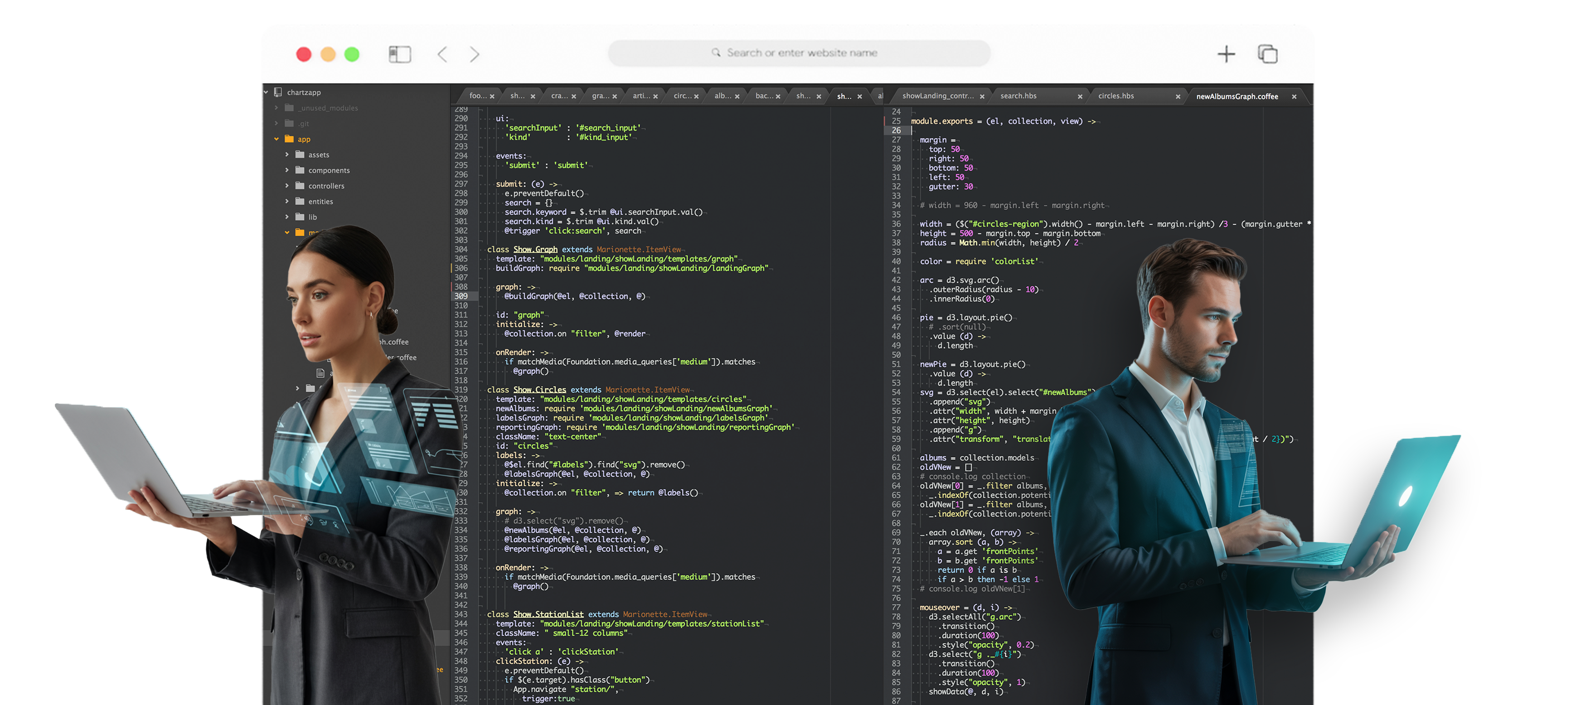The height and width of the screenshot is (705, 1581).
Task: Toggle the browser sidebar panel icon
Action: point(399,54)
